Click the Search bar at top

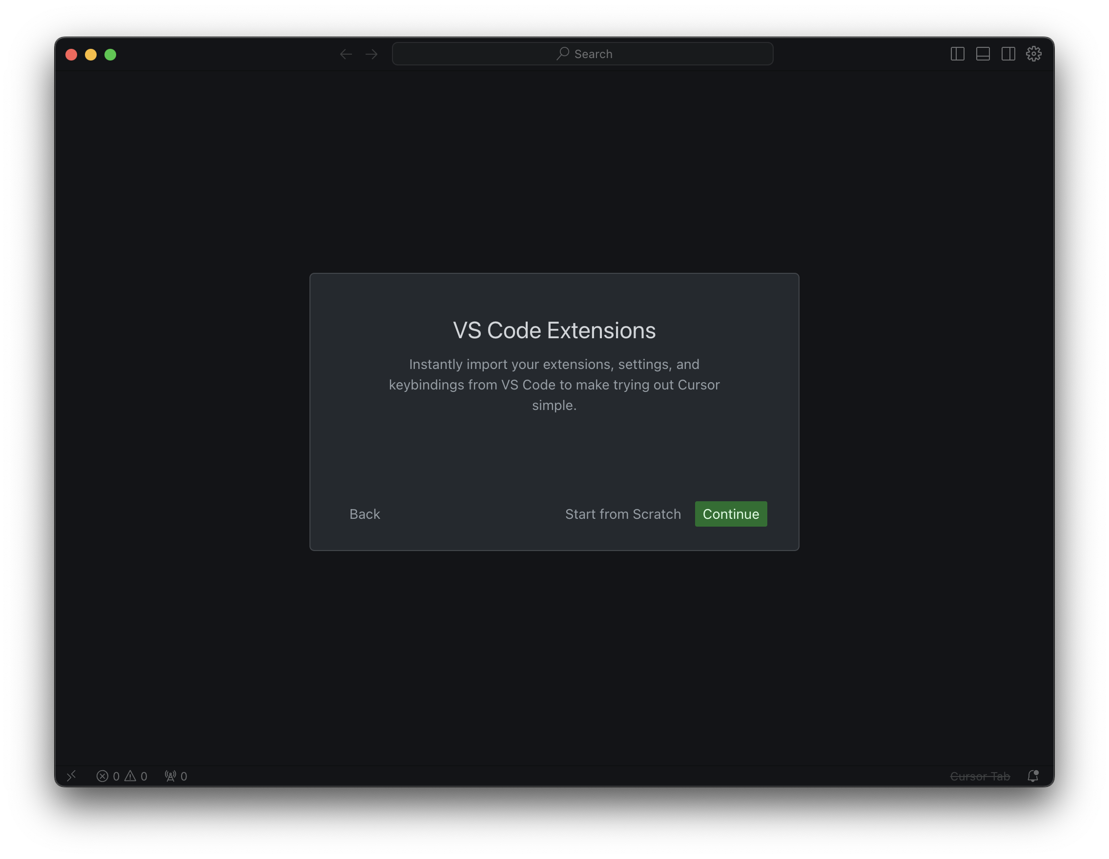pos(582,54)
